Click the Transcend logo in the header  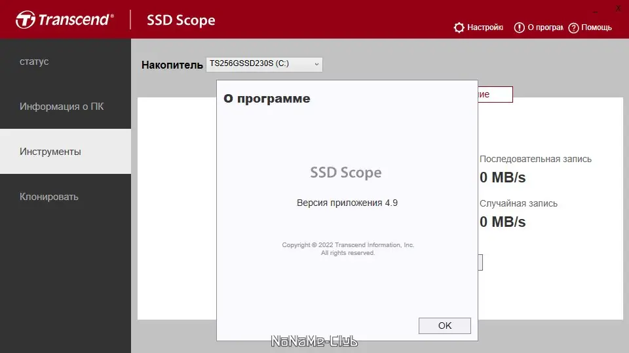65,20
